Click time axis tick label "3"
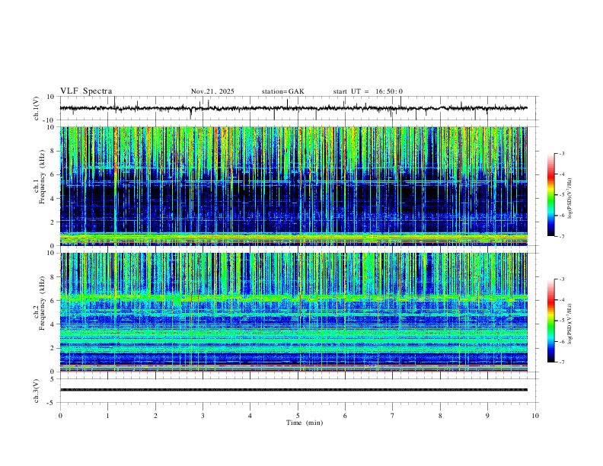603x466 pixels. pyautogui.click(x=203, y=416)
